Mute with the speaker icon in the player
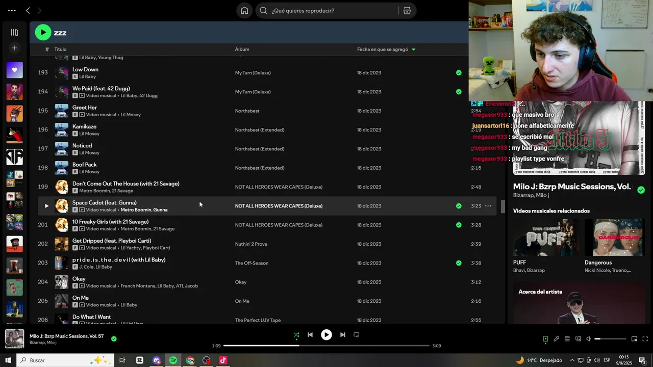Image resolution: width=653 pixels, height=367 pixels. 589,339
